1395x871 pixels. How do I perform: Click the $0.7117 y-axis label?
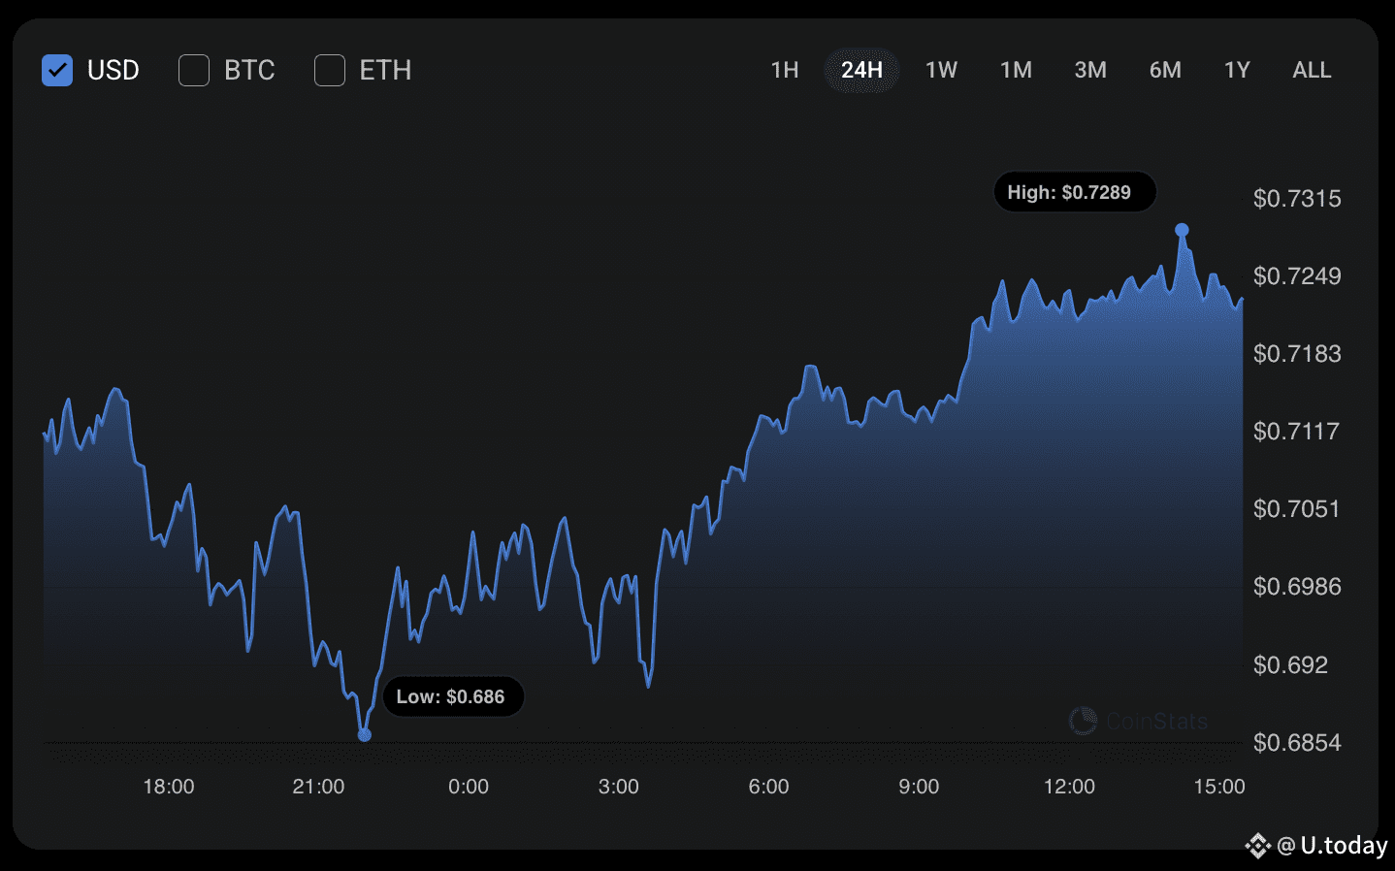[1296, 432]
